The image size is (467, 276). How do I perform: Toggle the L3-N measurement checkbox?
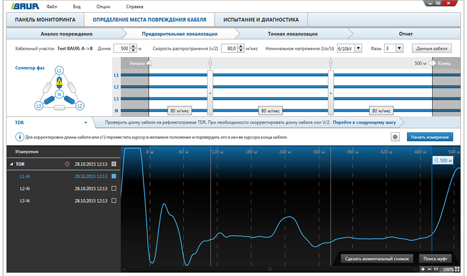coord(114,201)
